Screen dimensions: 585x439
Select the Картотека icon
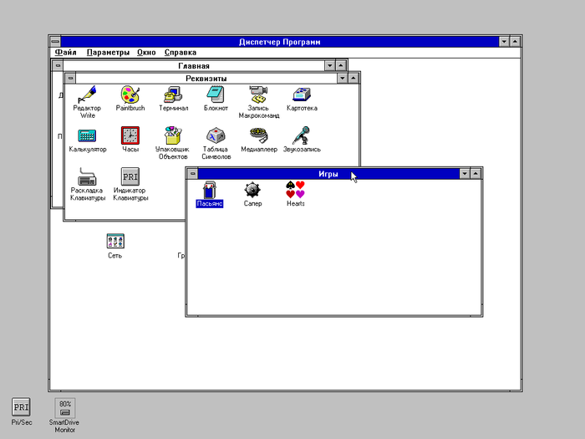302,94
